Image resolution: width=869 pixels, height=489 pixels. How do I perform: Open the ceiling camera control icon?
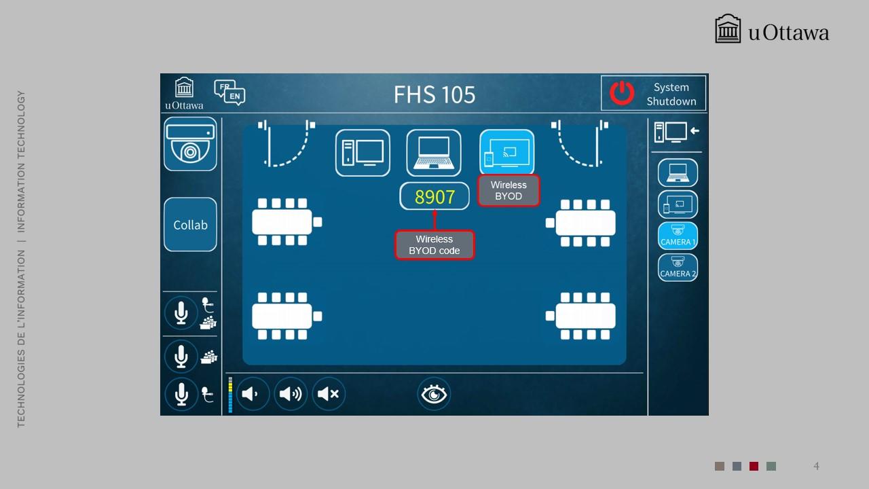(x=190, y=144)
